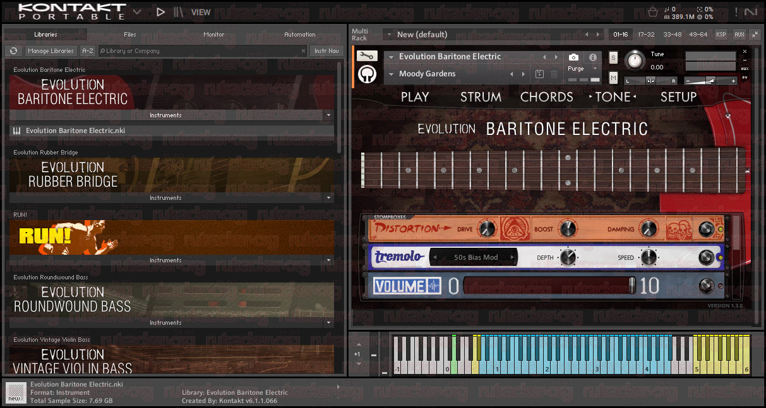Image resolution: width=766 pixels, height=408 pixels.
Task: Click Manage Libraries button
Action: (51, 51)
